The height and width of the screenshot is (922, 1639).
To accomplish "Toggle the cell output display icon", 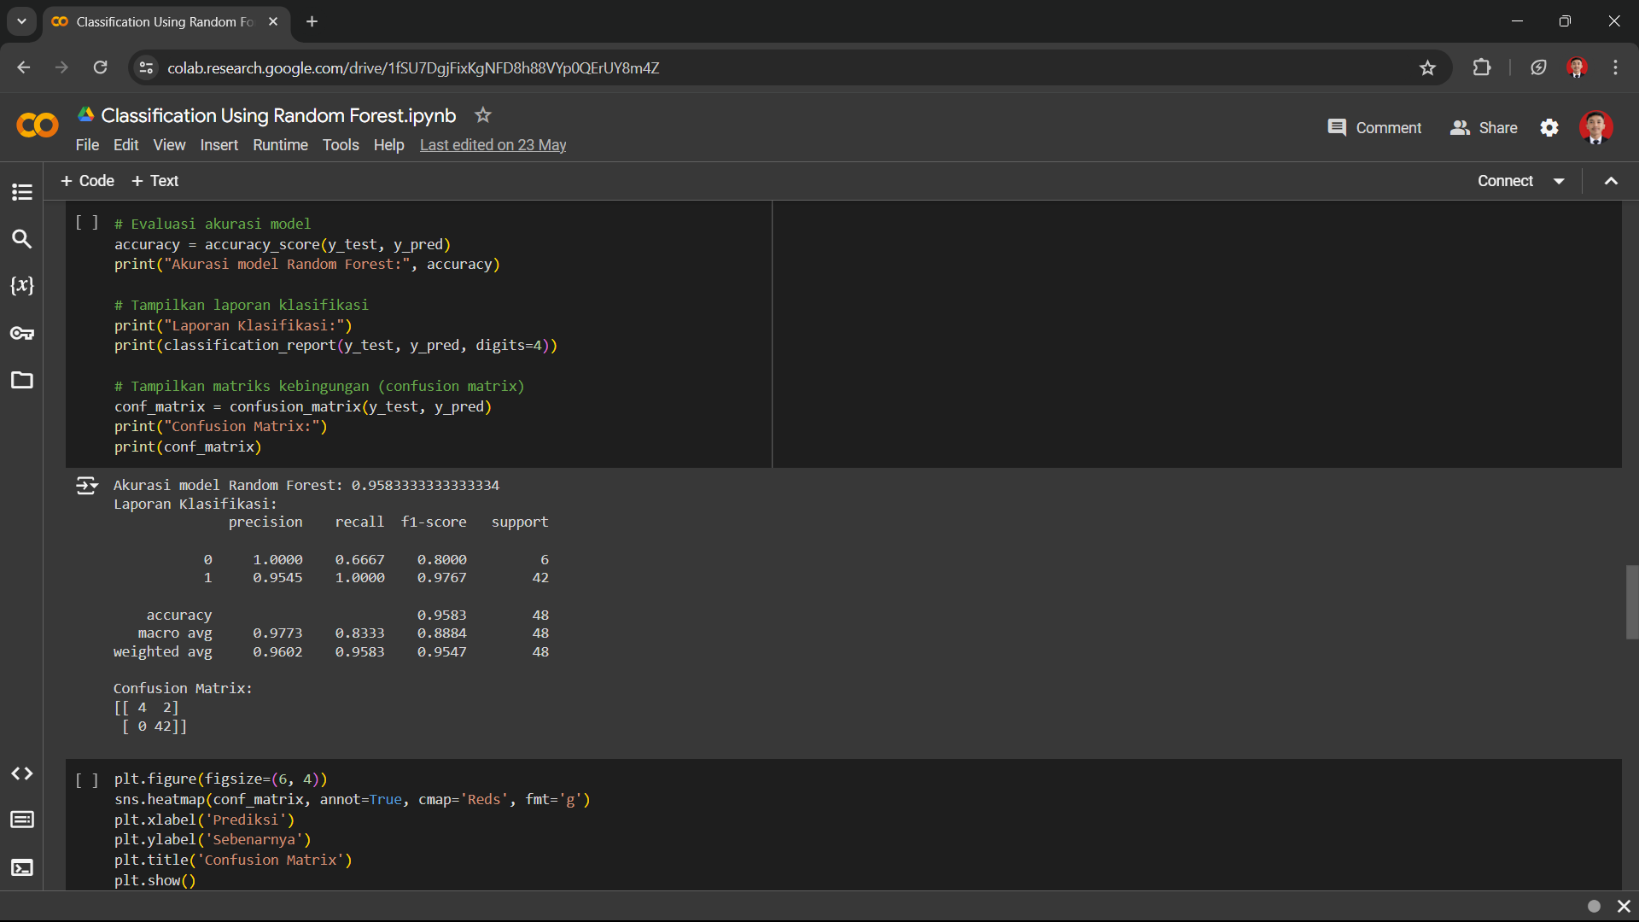I will tap(87, 486).
